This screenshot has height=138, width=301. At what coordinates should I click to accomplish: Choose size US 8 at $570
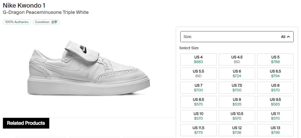click(x=275, y=88)
